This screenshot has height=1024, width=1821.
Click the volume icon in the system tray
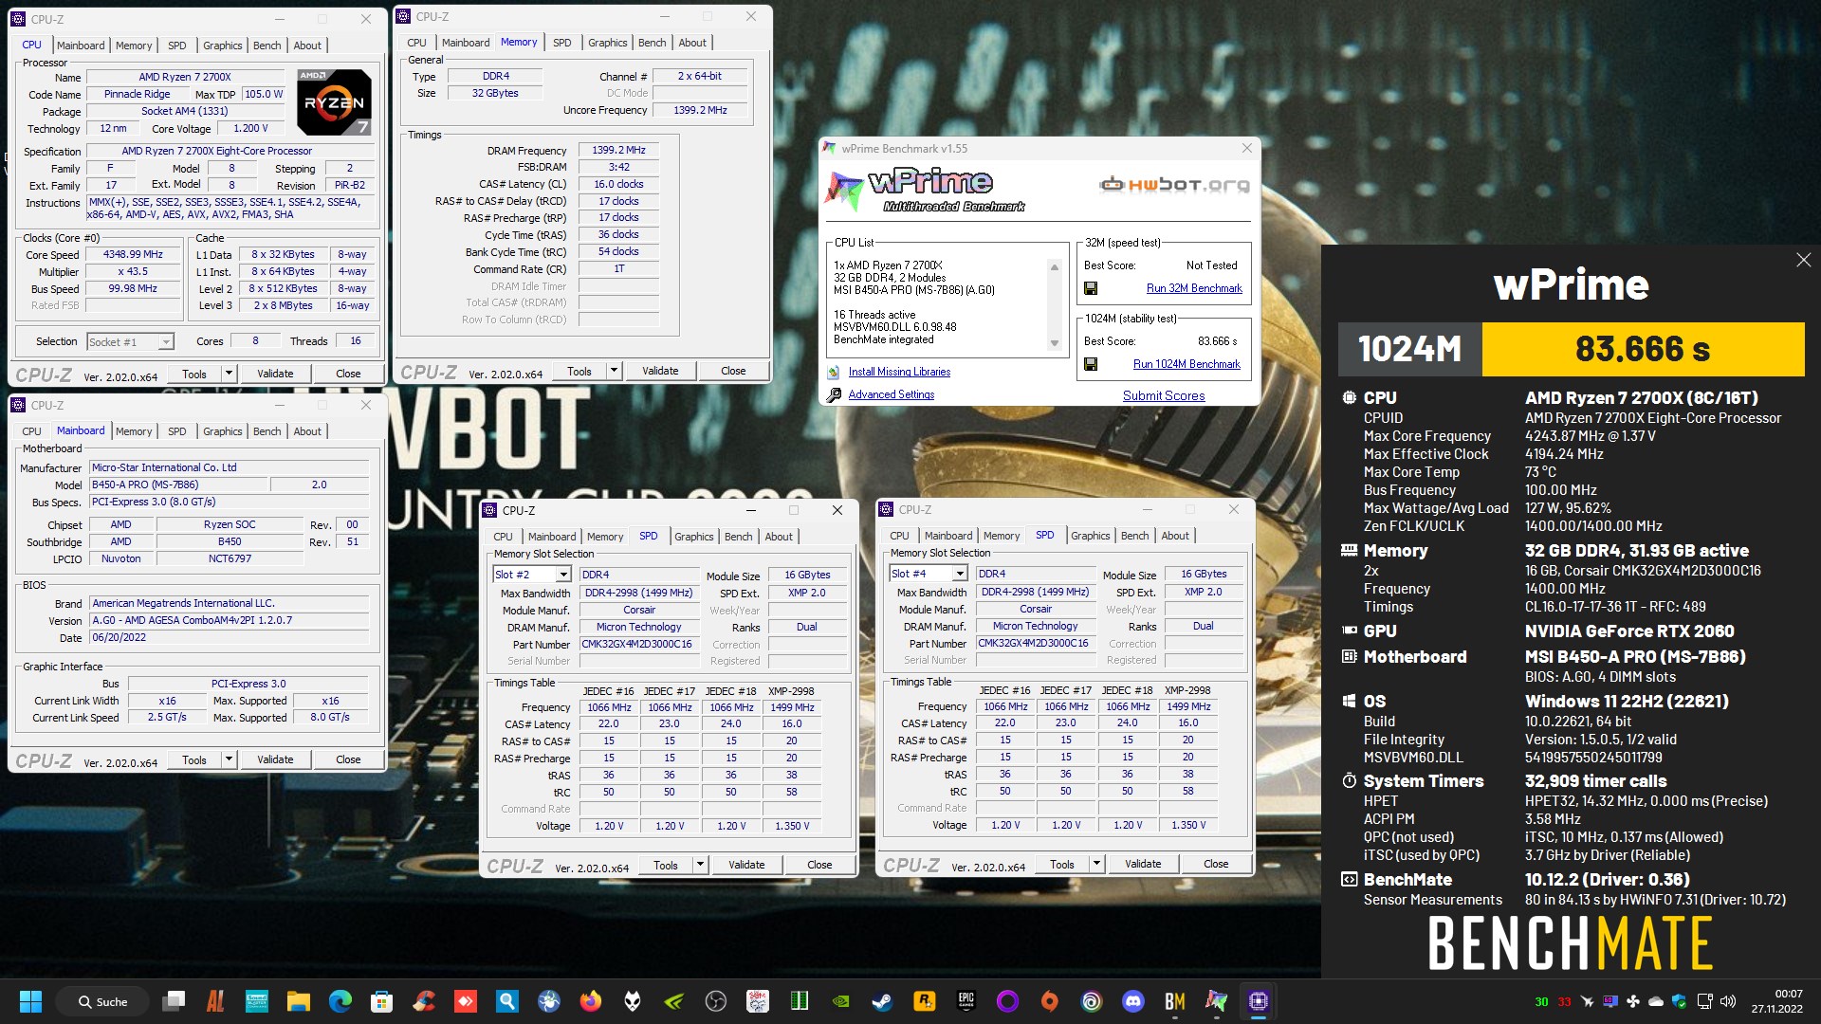pos(1728,1001)
